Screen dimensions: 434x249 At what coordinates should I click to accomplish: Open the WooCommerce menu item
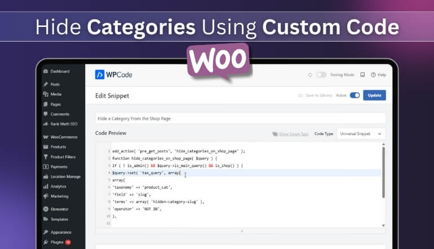pos(64,137)
